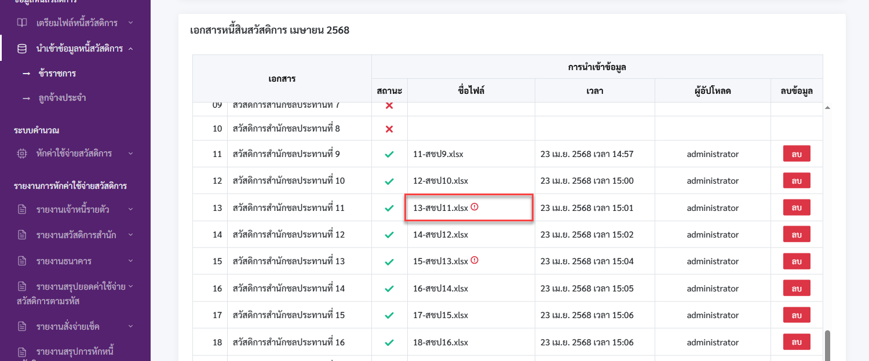Expand the หักค่าใช้จ่ายสวัสดิการ menu chevron

[130, 154]
